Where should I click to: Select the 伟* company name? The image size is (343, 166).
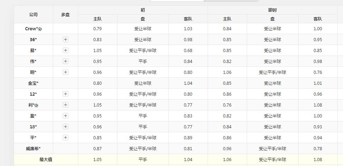pos(33,61)
